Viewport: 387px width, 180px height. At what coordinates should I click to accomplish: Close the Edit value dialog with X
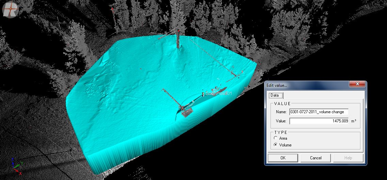[x=357, y=84]
